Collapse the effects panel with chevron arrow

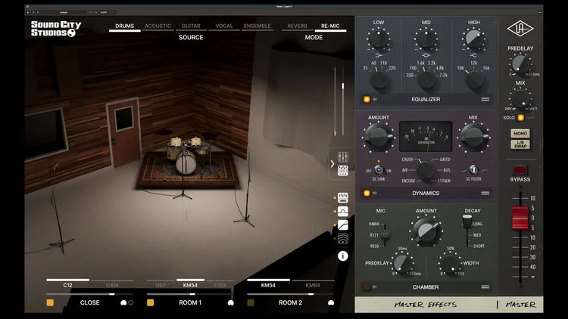point(332,164)
